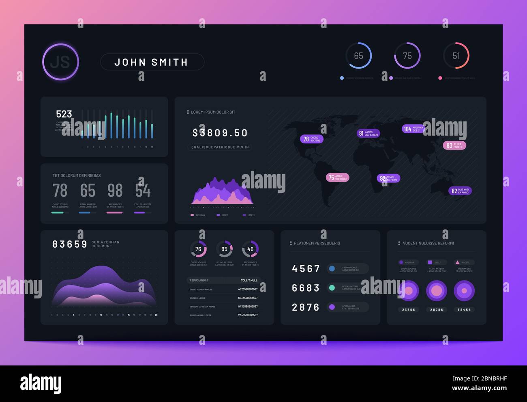Select the map marker labeled 75
527x402 pixels.
[337, 177]
